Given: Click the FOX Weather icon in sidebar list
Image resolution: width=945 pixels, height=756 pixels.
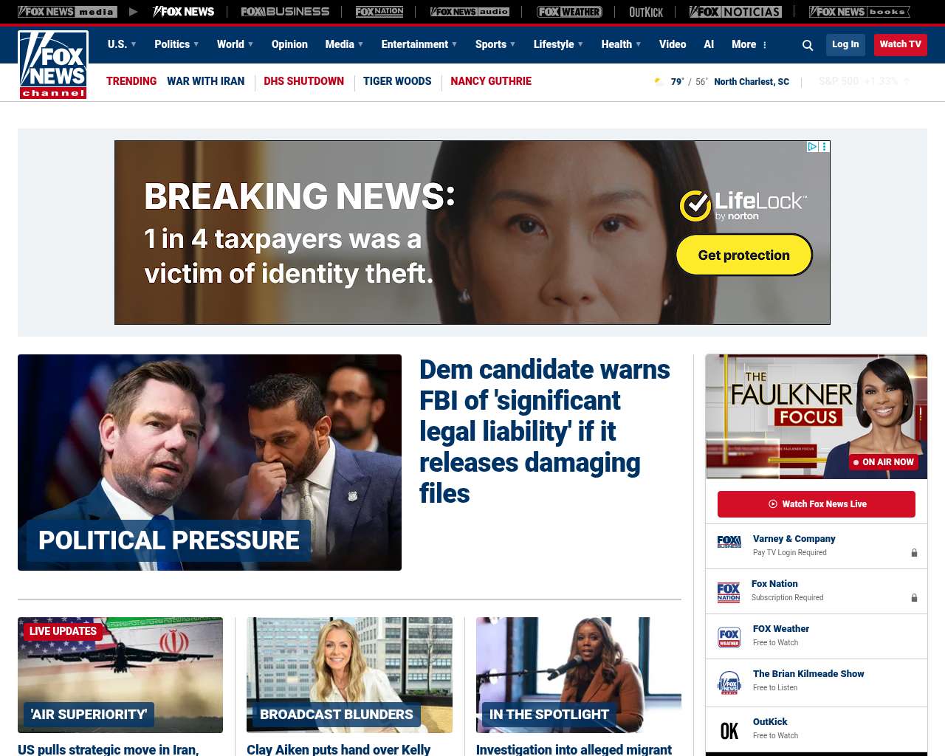Looking at the screenshot, I should coord(729,637).
